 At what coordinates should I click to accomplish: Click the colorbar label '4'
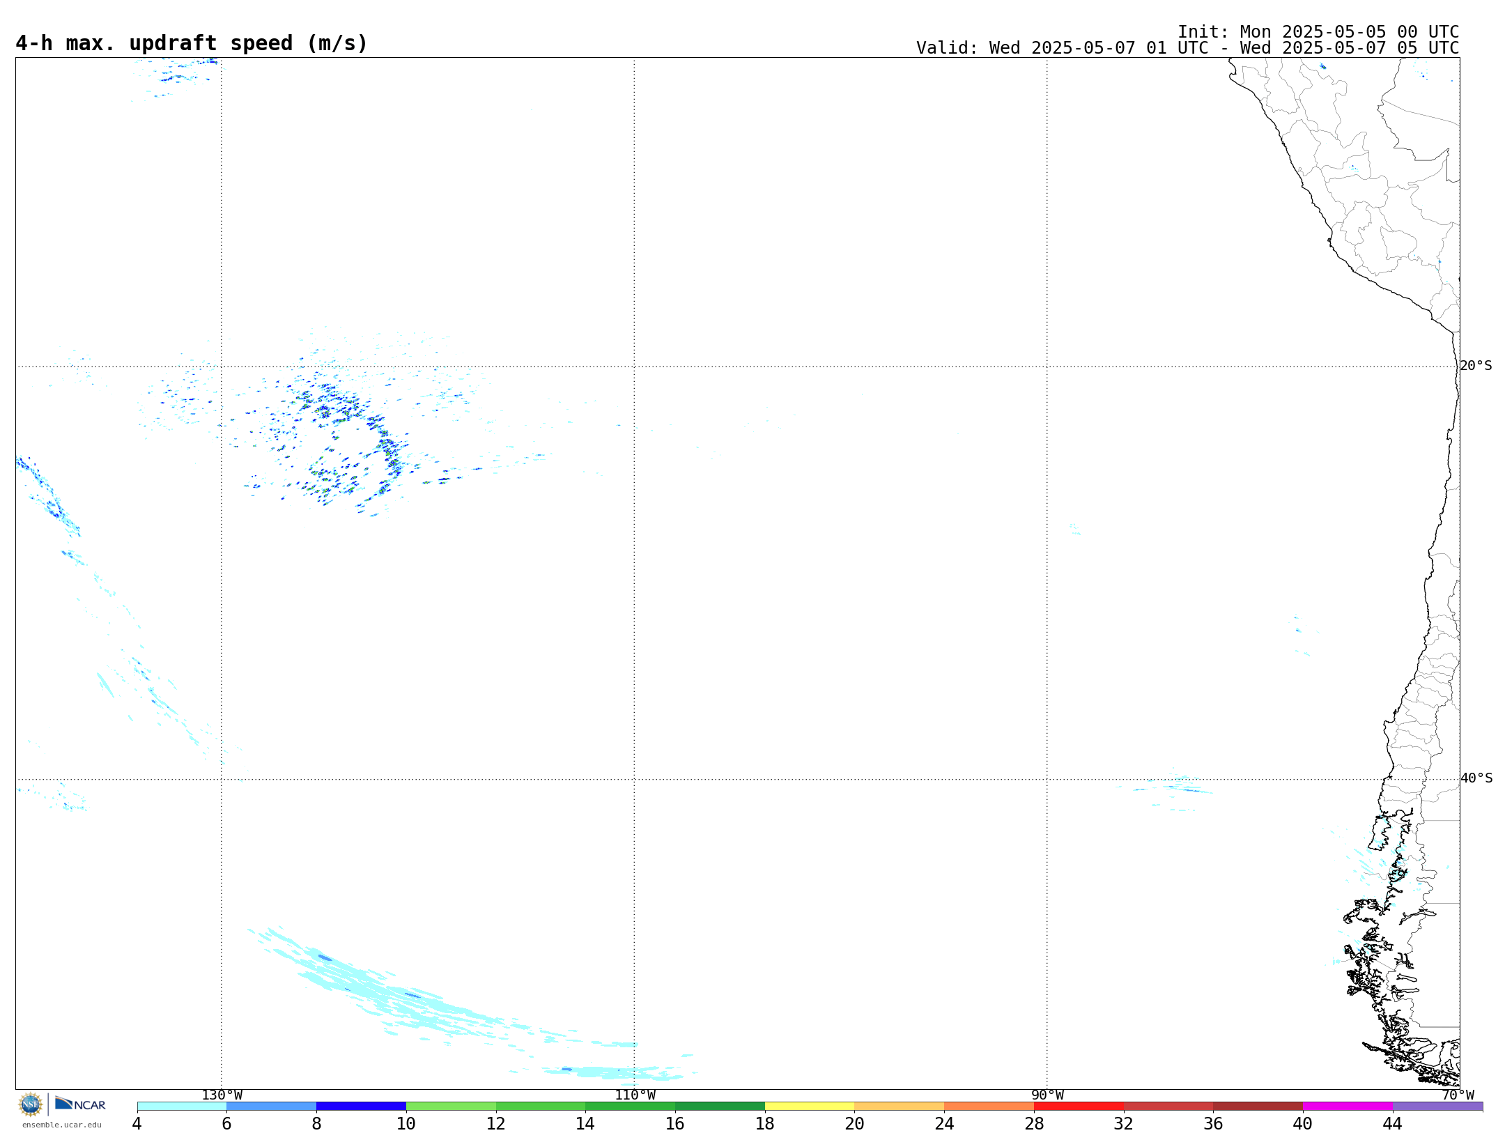(137, 1124)
